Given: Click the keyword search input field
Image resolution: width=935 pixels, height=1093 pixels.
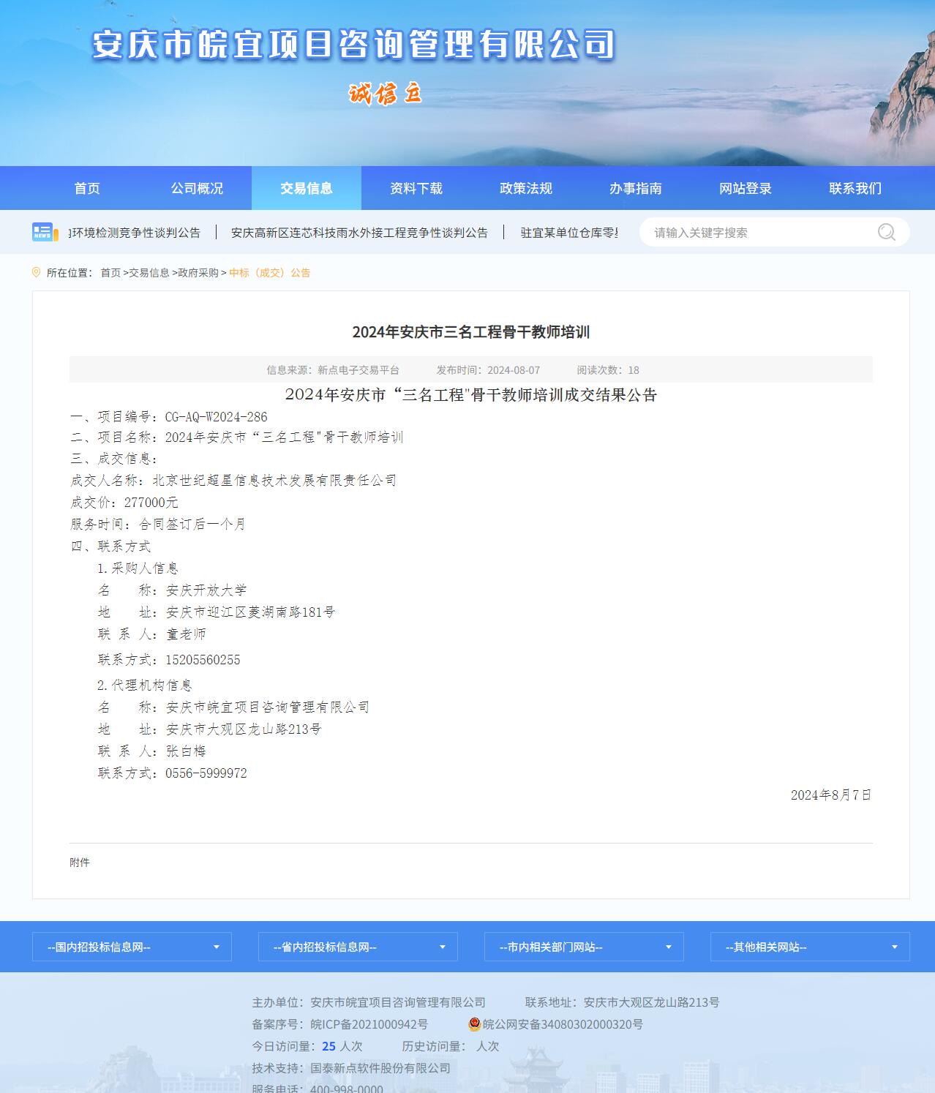Looking at the screenshot, I should pyautogui.click(x=761, y=233).
